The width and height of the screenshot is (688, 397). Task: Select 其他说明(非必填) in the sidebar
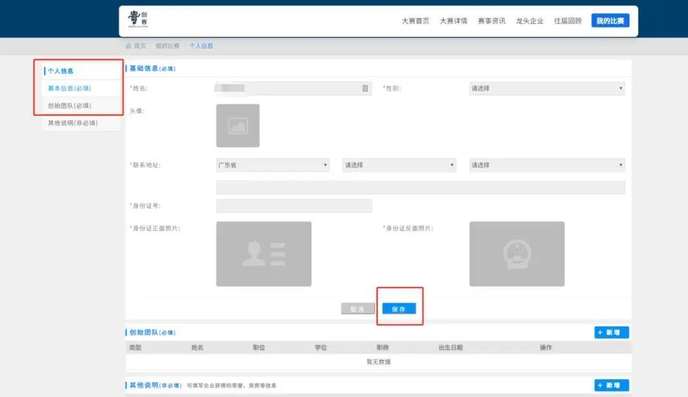point(73,123)
